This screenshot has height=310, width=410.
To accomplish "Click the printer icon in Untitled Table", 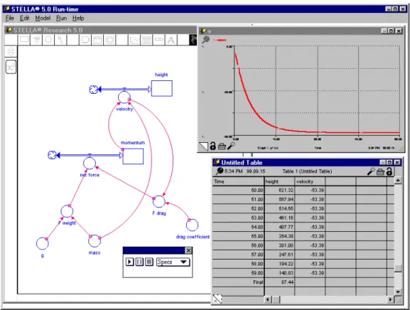I will (380, 171).
